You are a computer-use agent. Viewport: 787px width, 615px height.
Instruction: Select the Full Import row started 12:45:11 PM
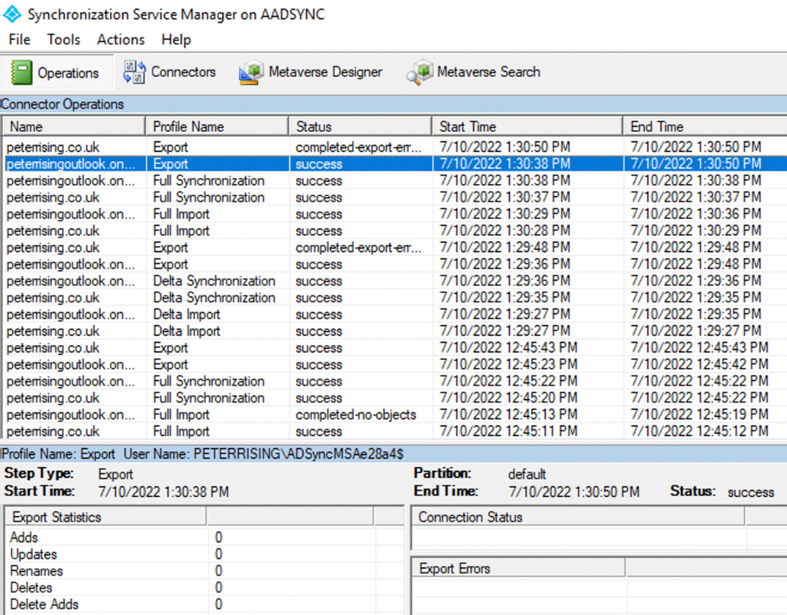coord(395,431)
